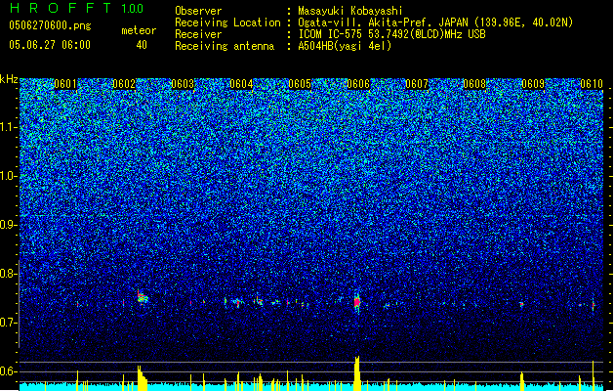Select the filename 0506270600.png
Image resolution: width=614 pixels, height=391 pixels.
click(50, 25)
